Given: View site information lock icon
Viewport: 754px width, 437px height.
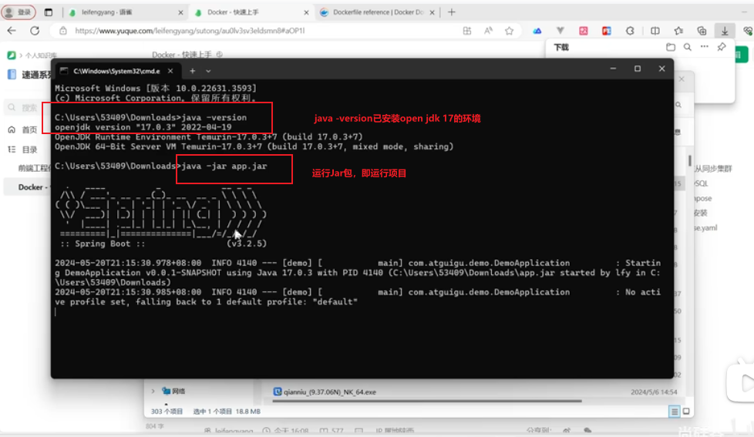Looking at the screenshot, I should (x=63, y=31).
